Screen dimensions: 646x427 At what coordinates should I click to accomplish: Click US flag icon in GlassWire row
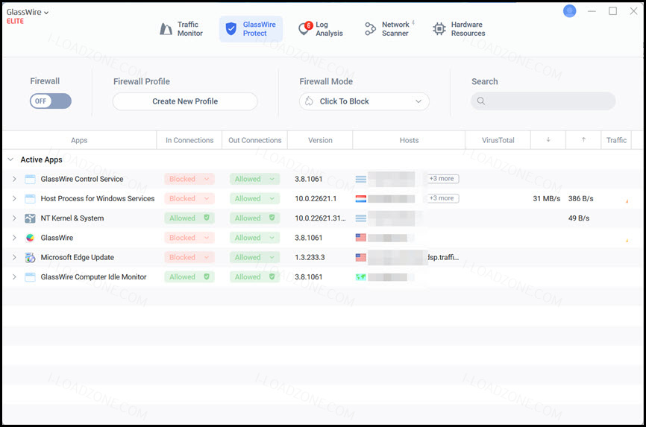pyautogui.click(x=361, y=238)
